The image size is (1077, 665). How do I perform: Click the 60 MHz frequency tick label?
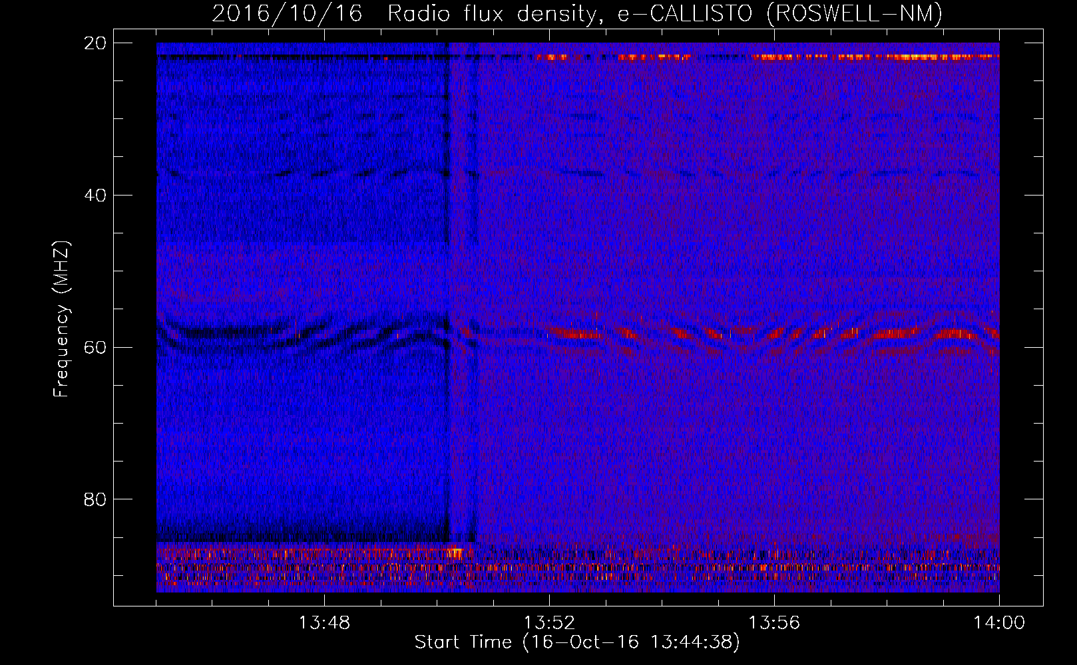(95, 347)
